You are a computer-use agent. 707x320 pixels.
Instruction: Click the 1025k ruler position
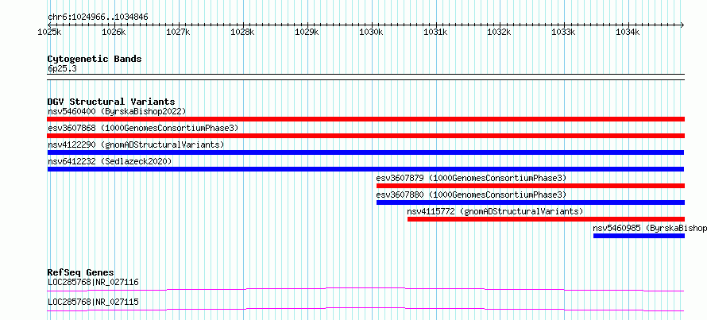pyautogui.click(x=50, y=33)
